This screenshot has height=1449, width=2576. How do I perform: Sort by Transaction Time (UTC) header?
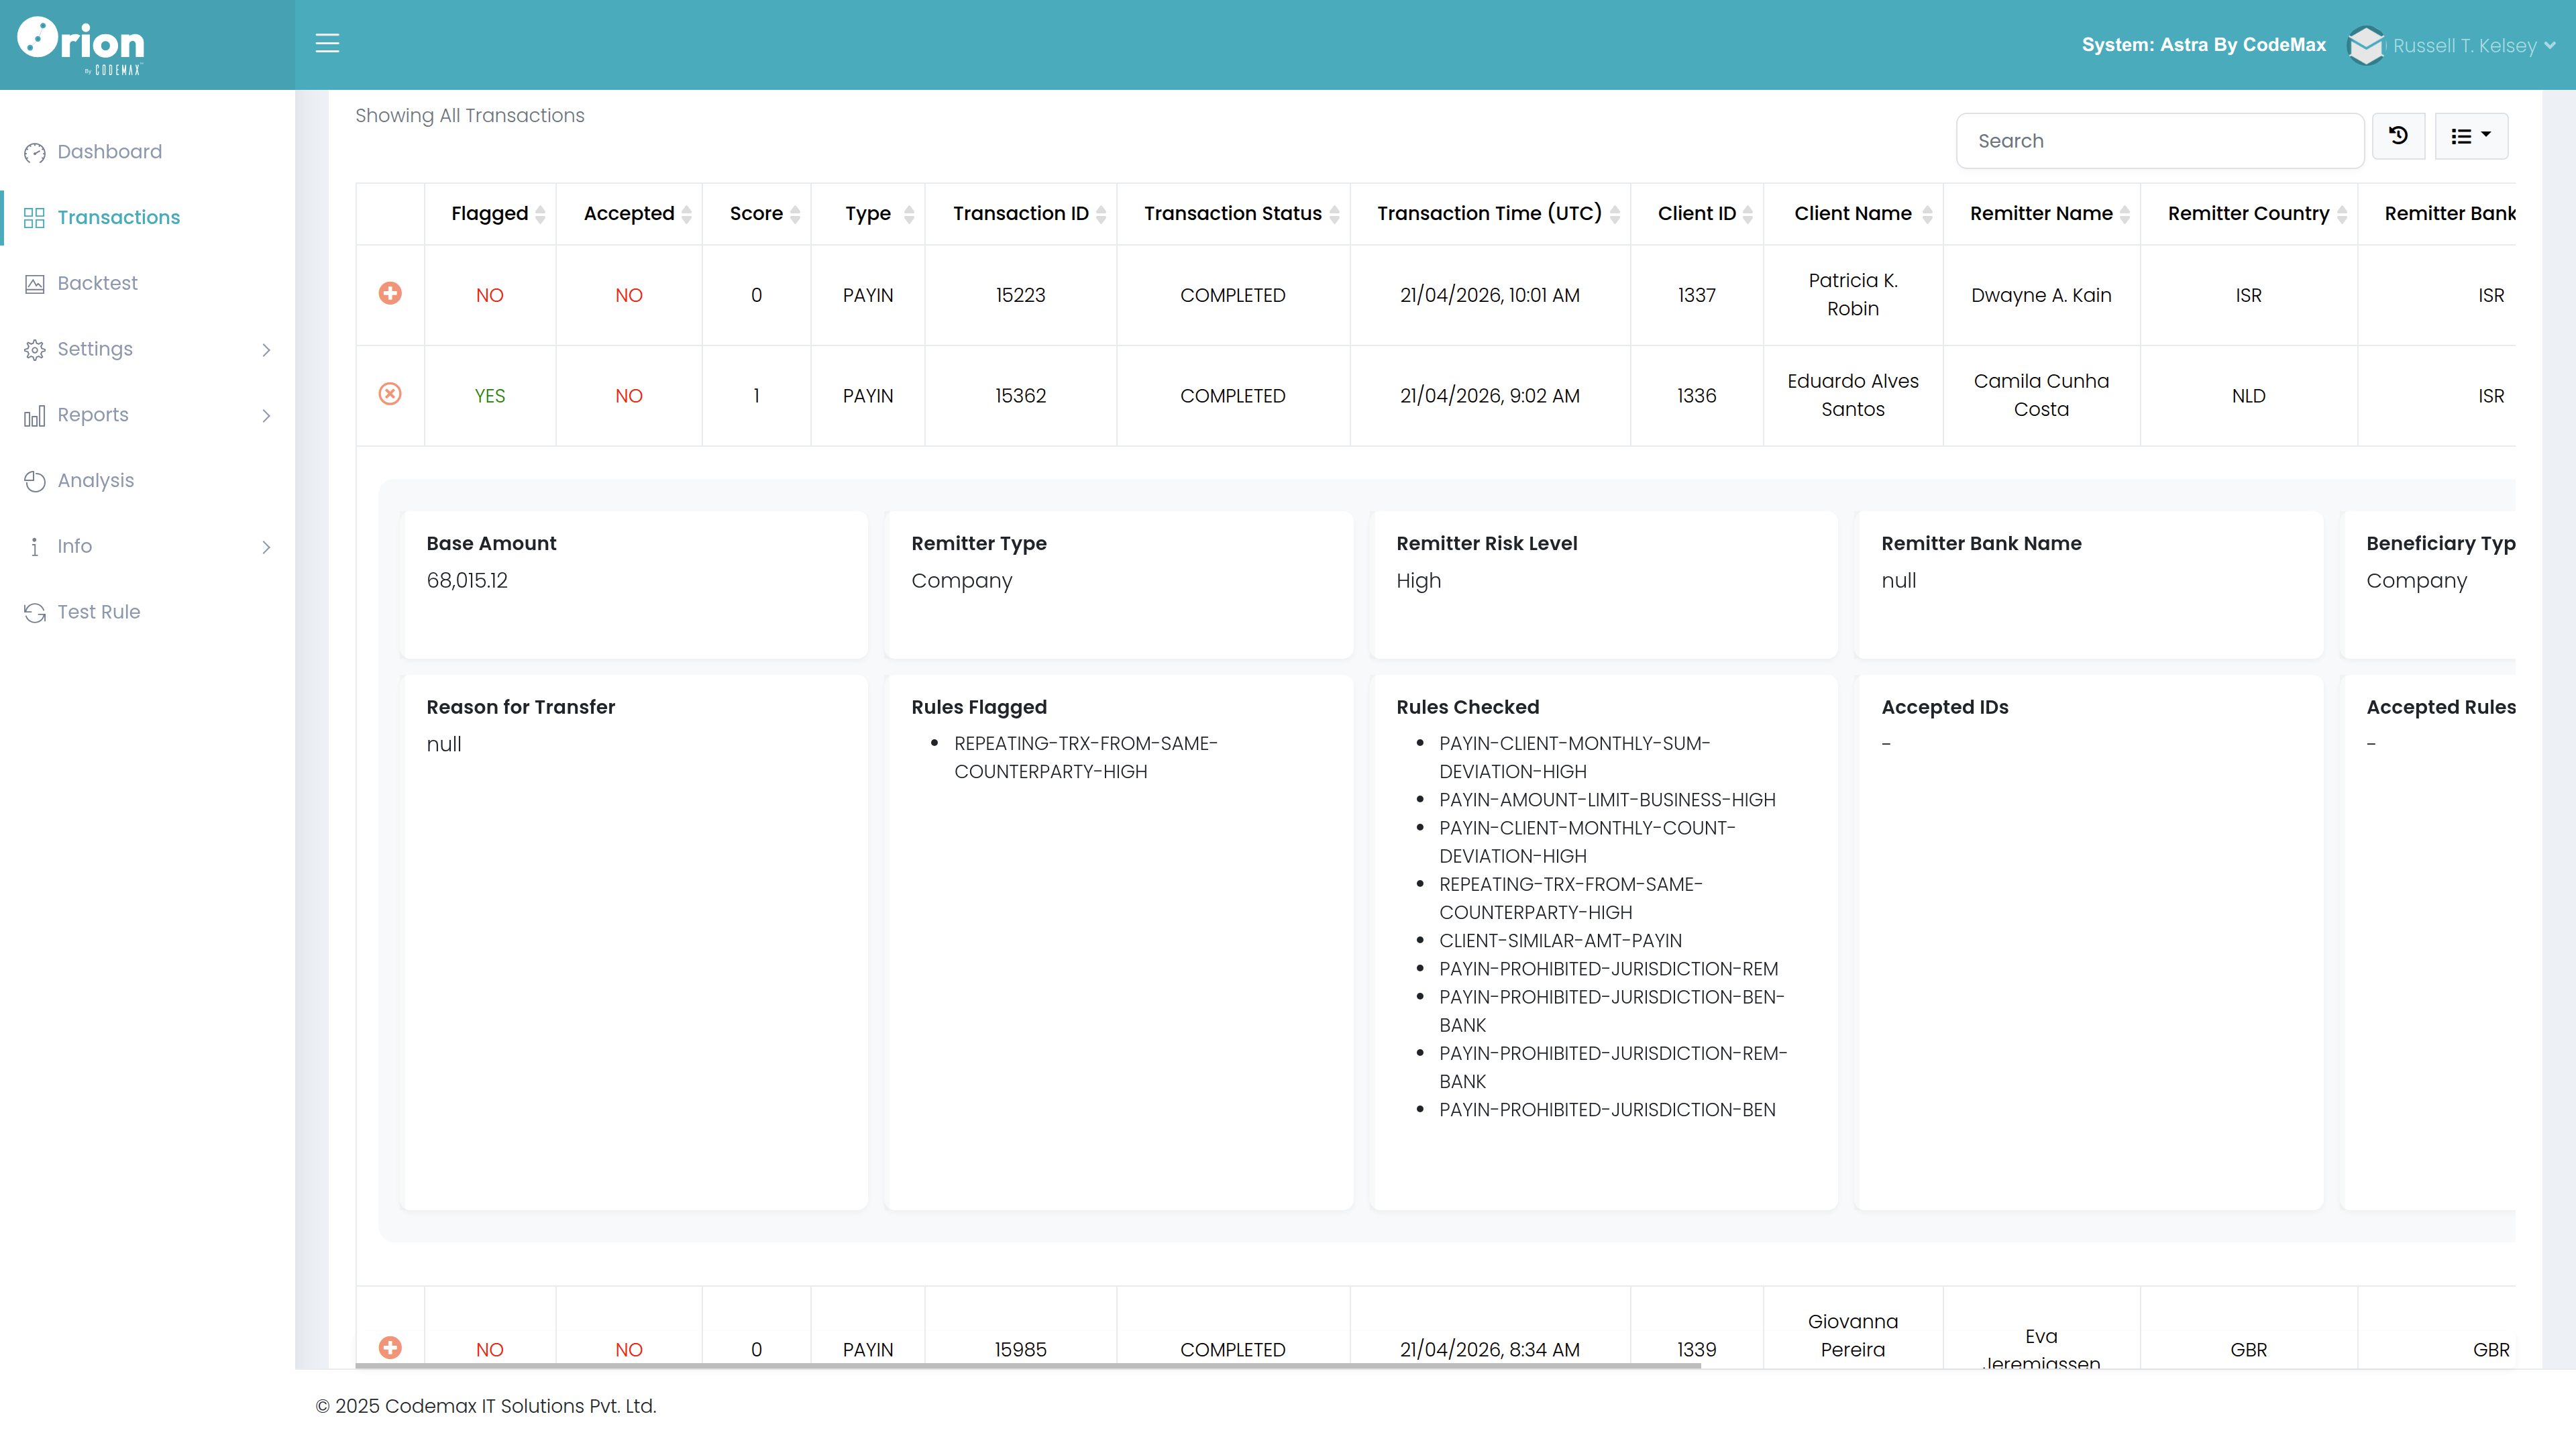pyautogui.click(x=1490, y=214)
